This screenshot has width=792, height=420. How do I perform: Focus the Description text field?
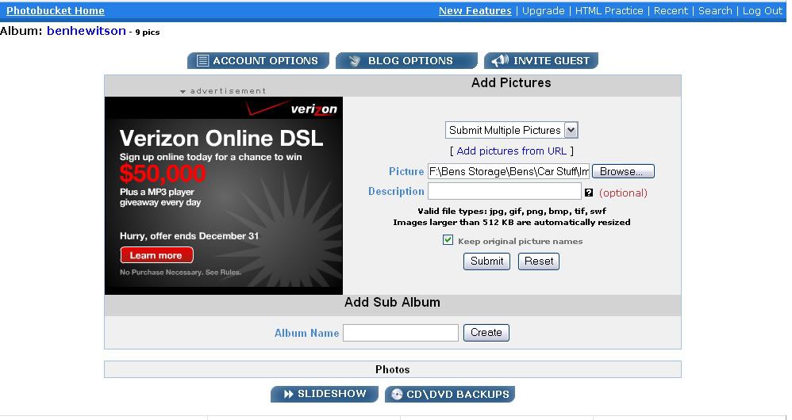click(505, 191)
